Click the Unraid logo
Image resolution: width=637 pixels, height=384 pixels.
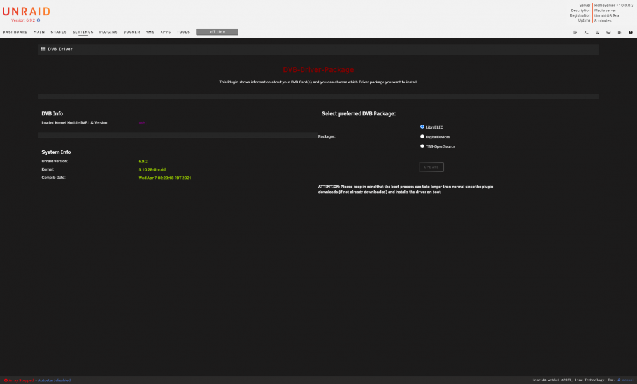(x=26, y=11)
